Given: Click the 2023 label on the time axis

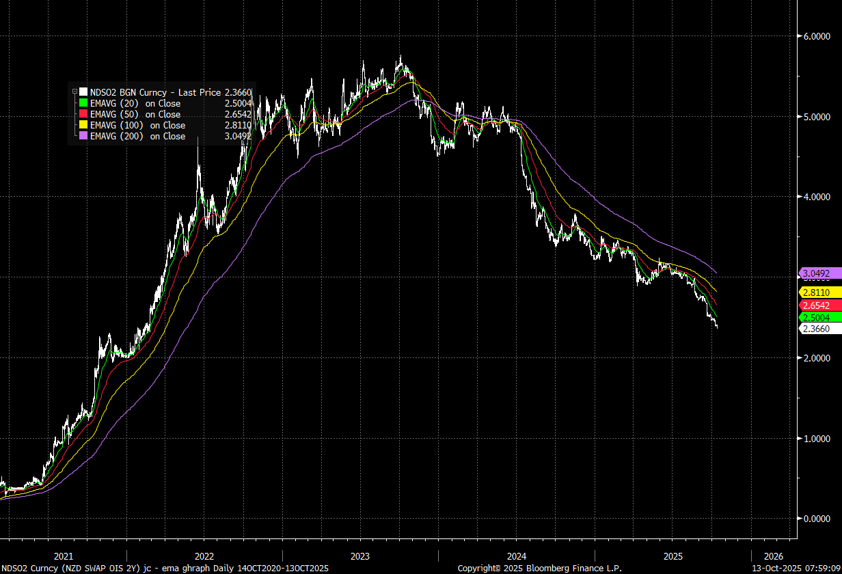Looking at the screenshot, I should coord(360,556).
